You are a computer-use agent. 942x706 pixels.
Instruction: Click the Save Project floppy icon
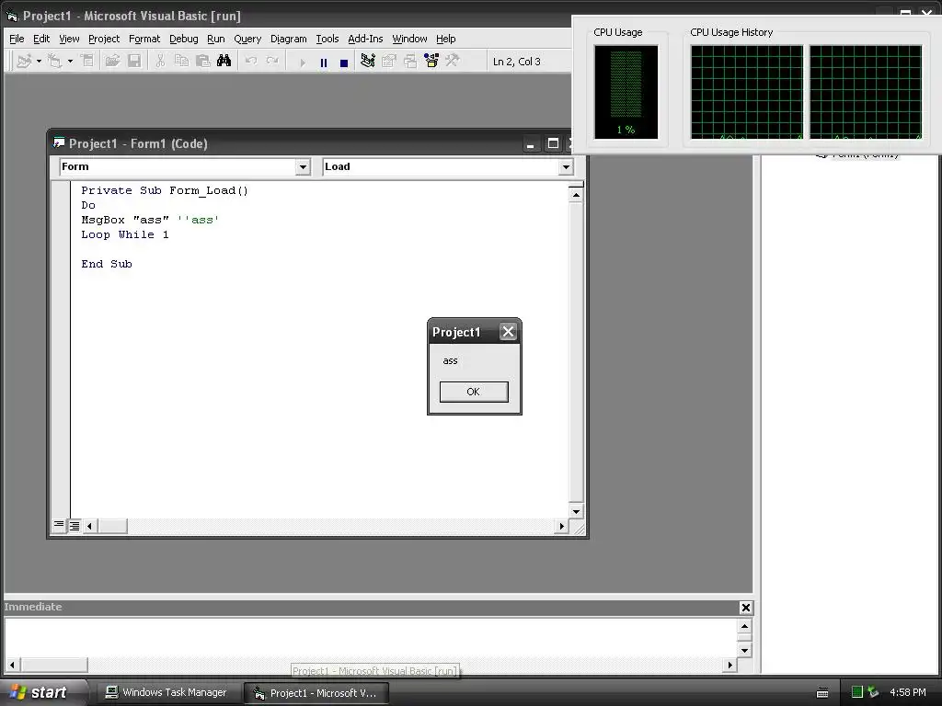[134, 62]
